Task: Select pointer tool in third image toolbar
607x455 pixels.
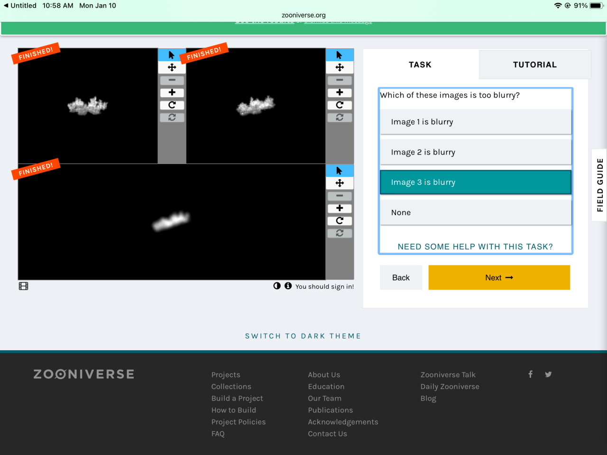Action: (x=340, y=171)
